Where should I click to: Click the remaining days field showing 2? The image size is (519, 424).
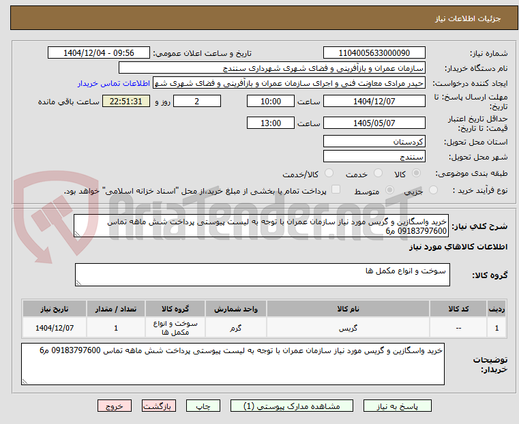point(197,101)
